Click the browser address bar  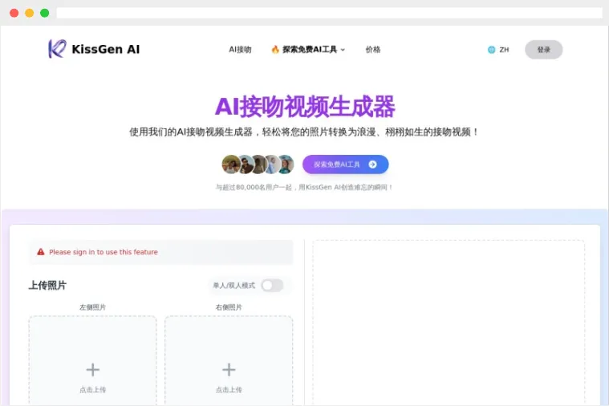click(x=329, y=13)
